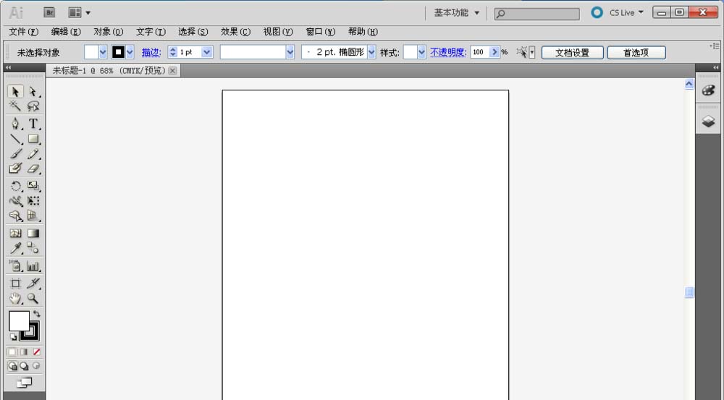The width and height of the screenshot is (724, 400).
Task: Select the Blend tool
Action: (33, 248)
